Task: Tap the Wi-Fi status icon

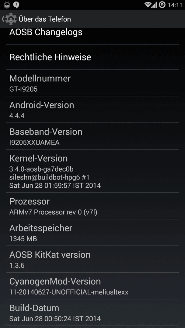Action: [x=148, y=5]
